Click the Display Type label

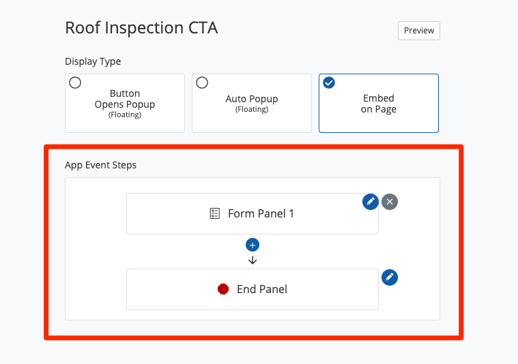pos(93,61)
